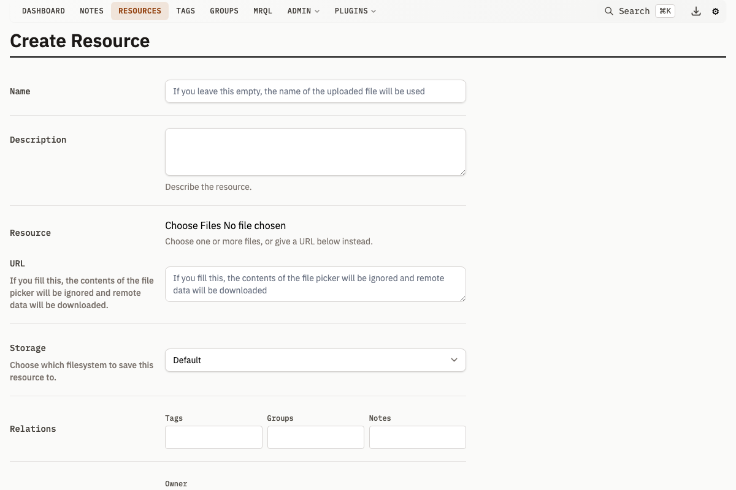Screen dimensions: 736x490
Task: Switch to the Groups tab
Action: pos(224,11)
